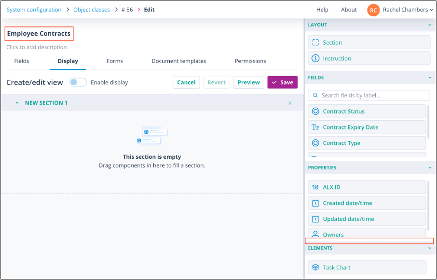Click the Owners person icon
Viewport: 437px width, 280px height.
[315, 234]
